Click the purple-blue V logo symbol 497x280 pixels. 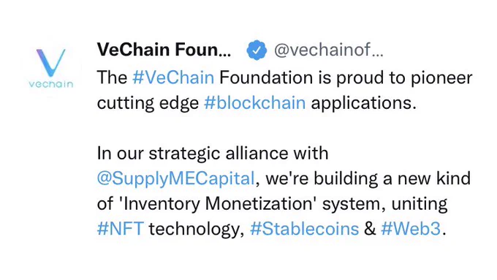click(x=50, y=62)
